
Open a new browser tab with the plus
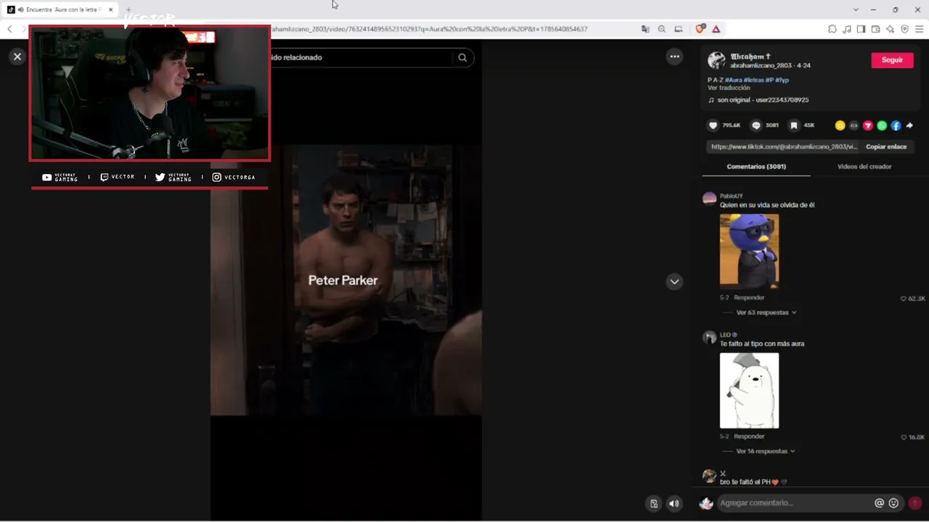click(x=128, y=9)
